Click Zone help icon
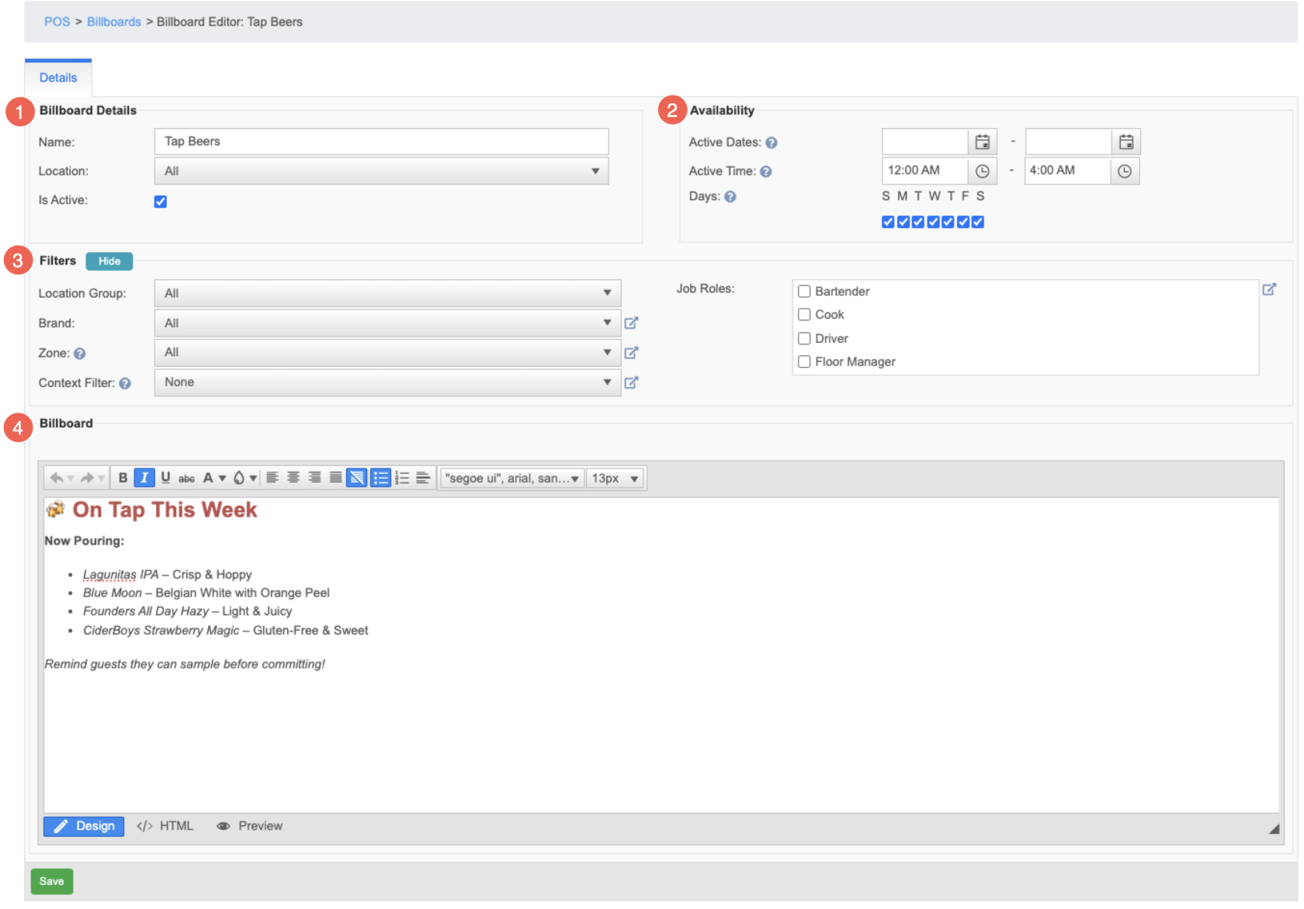 79,354
